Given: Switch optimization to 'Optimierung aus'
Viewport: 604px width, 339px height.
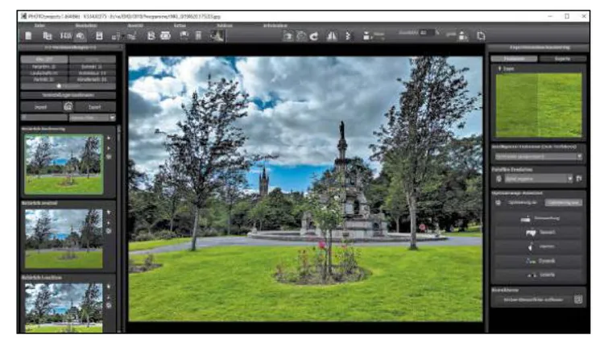Looking at the screenshot, I should coord(563,203).
